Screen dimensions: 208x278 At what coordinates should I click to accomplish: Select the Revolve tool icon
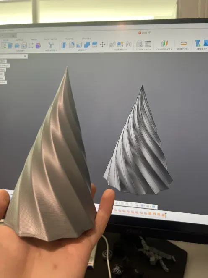pyautogui.click(x=17, y=46)
